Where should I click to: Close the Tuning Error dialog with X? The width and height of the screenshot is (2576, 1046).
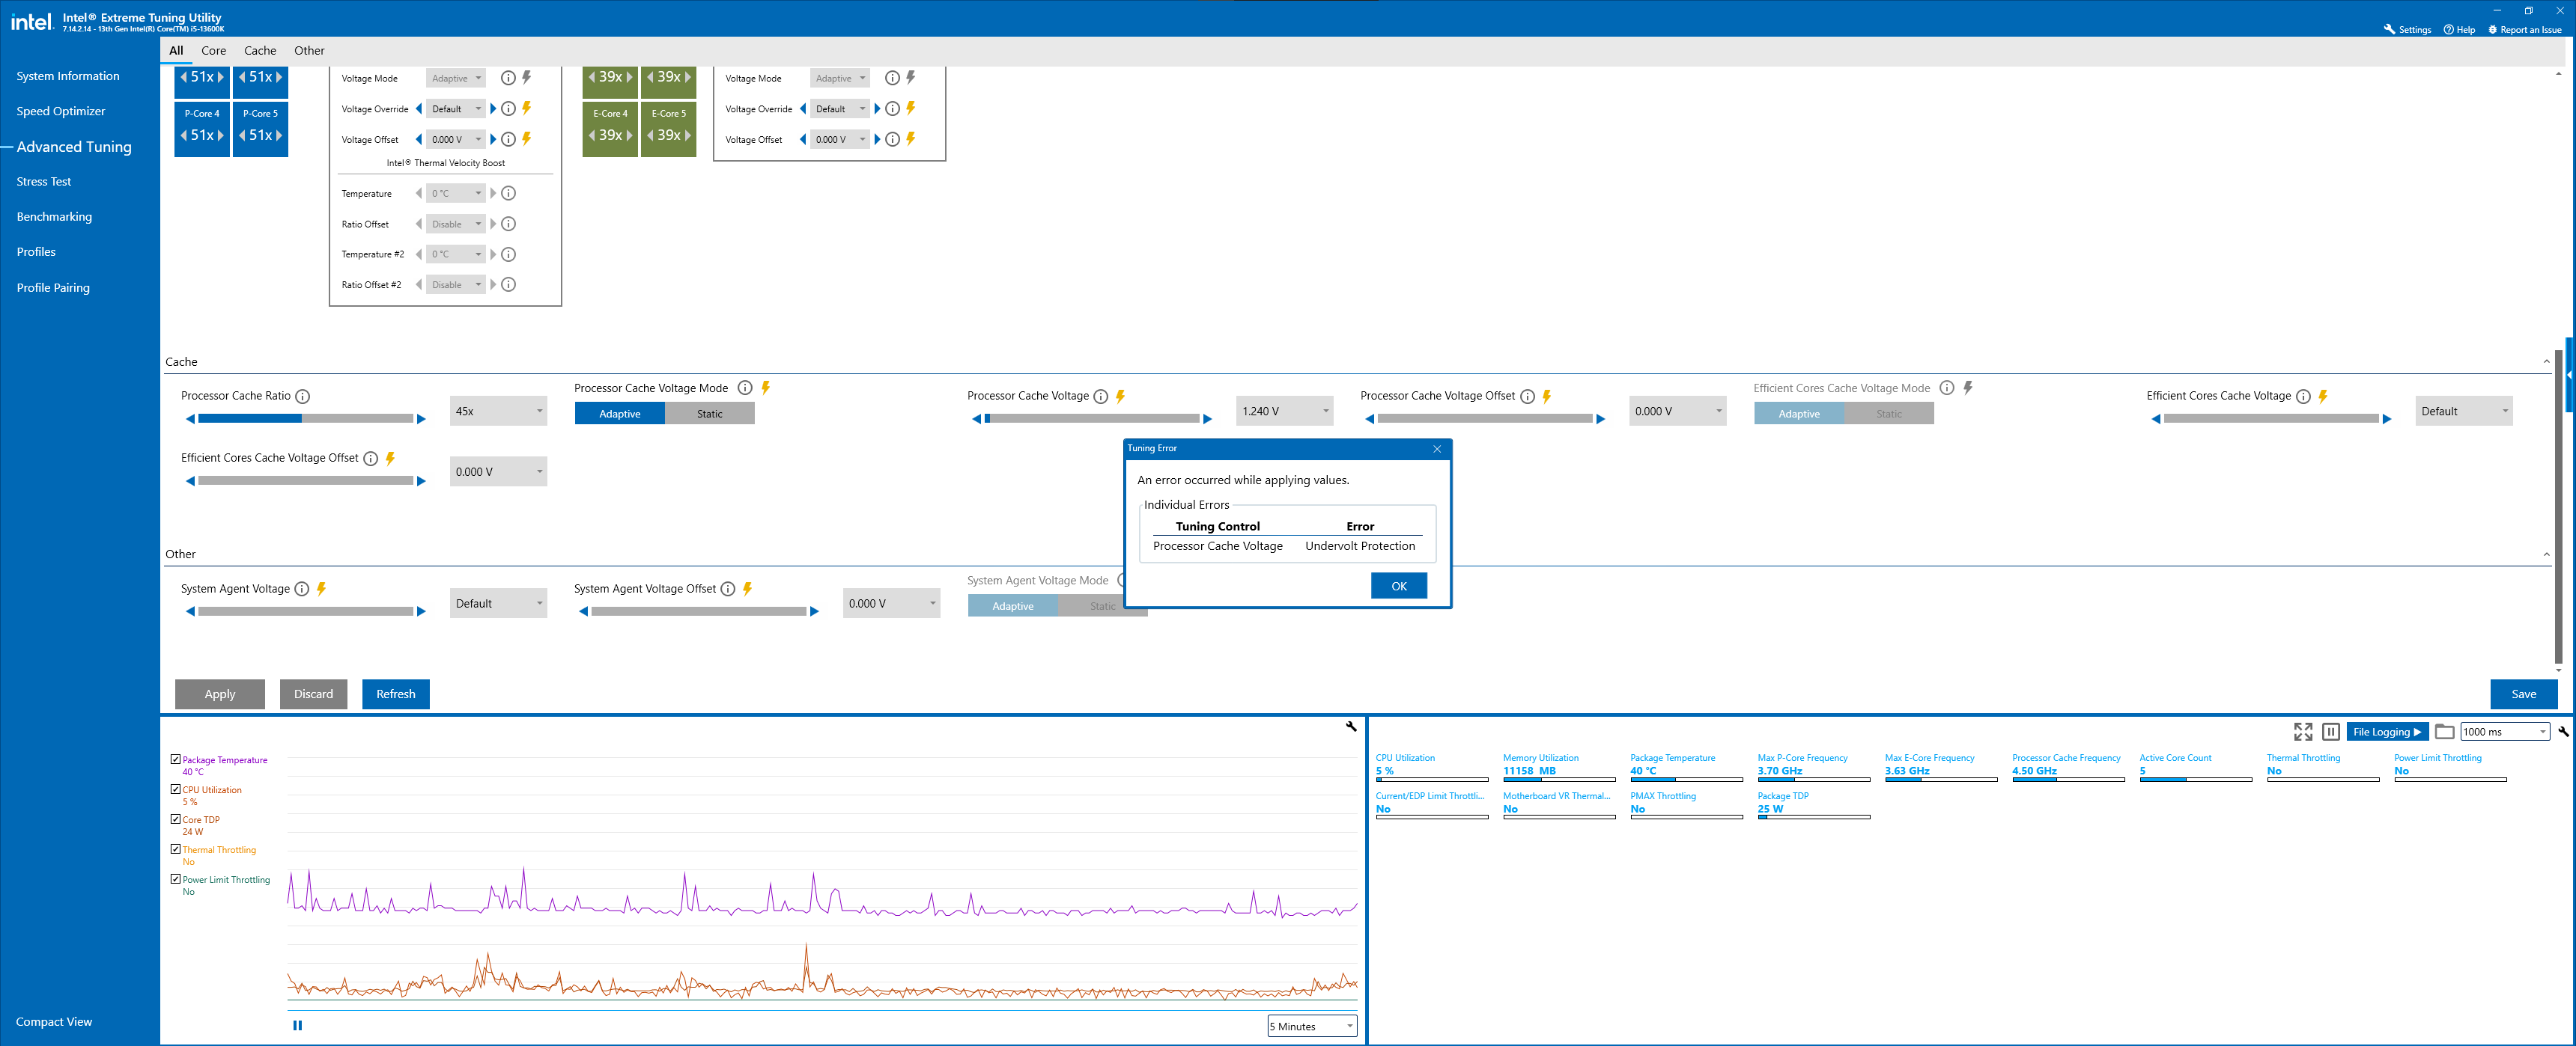[x=1437, y=449]
